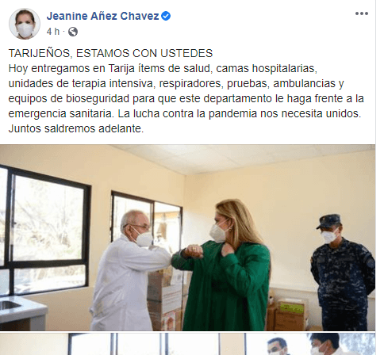
Task: Open Jeanine Añez Chavez's profile avatar
Action: coord(25,24)
